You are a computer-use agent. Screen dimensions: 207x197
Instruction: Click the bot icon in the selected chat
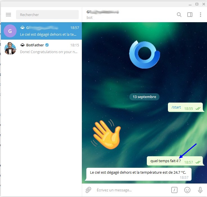[22, 28]
